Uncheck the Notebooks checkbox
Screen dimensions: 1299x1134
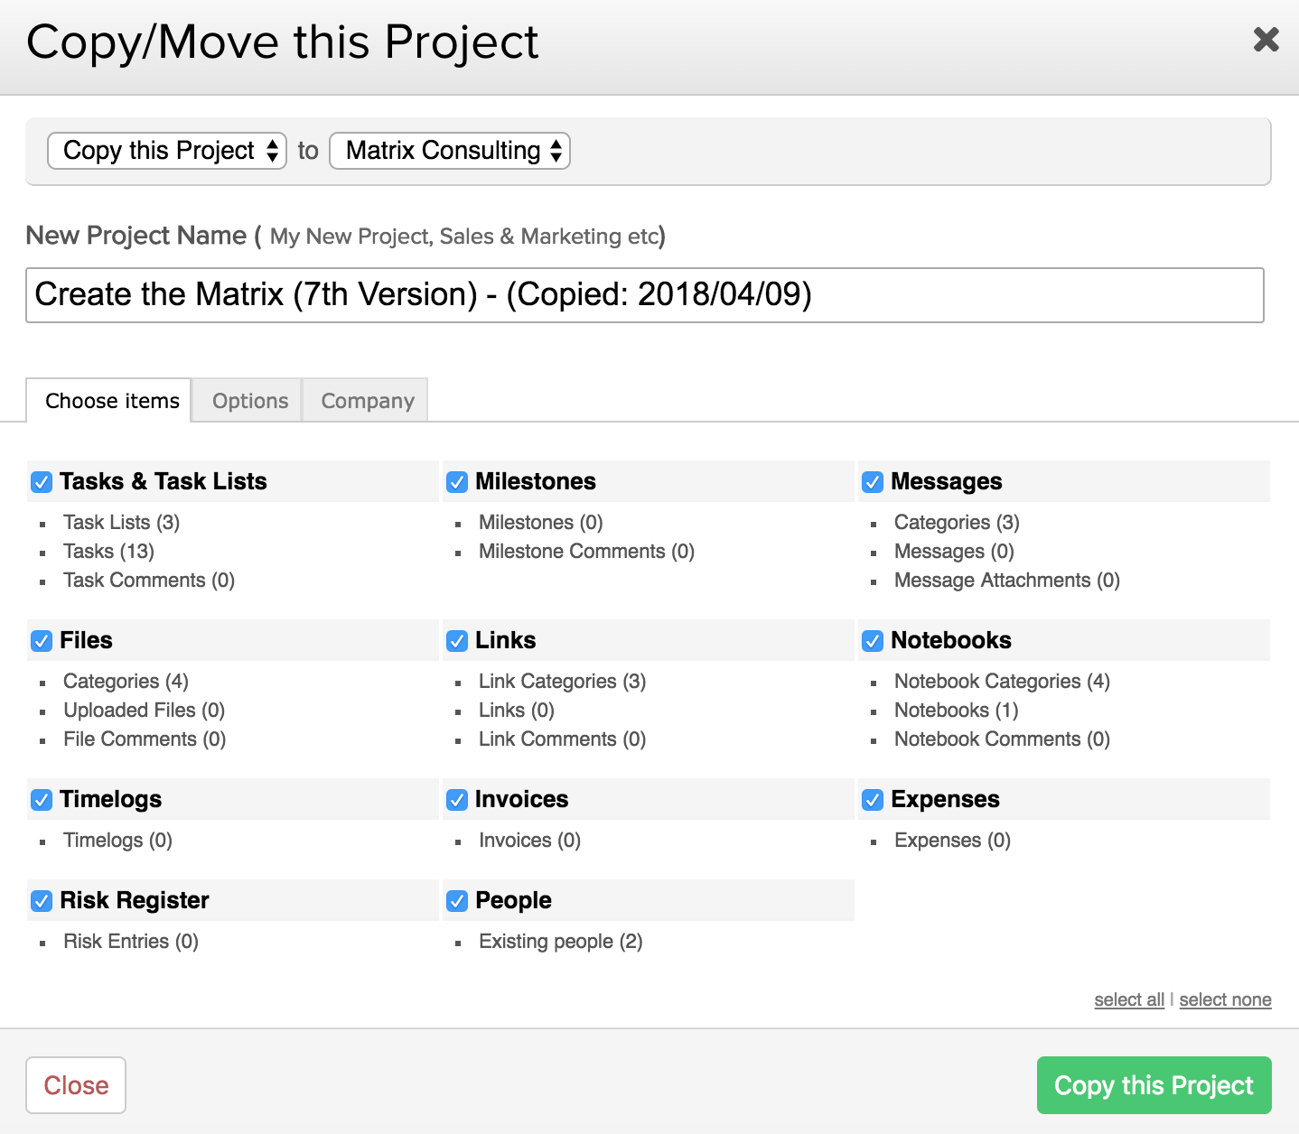pos(873,641)
